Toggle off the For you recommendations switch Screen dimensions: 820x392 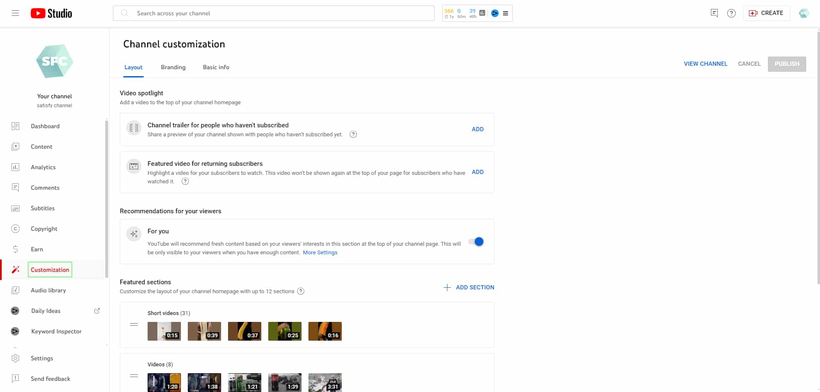click(476, 242)
